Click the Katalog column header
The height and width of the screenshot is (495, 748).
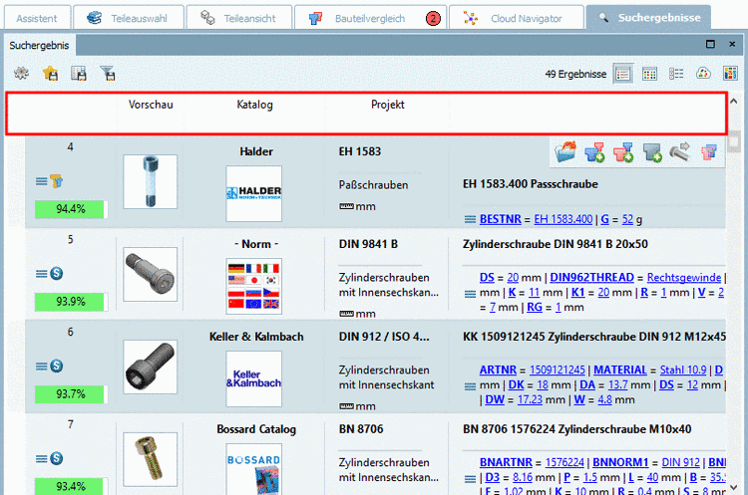click(x=254, y=105)
